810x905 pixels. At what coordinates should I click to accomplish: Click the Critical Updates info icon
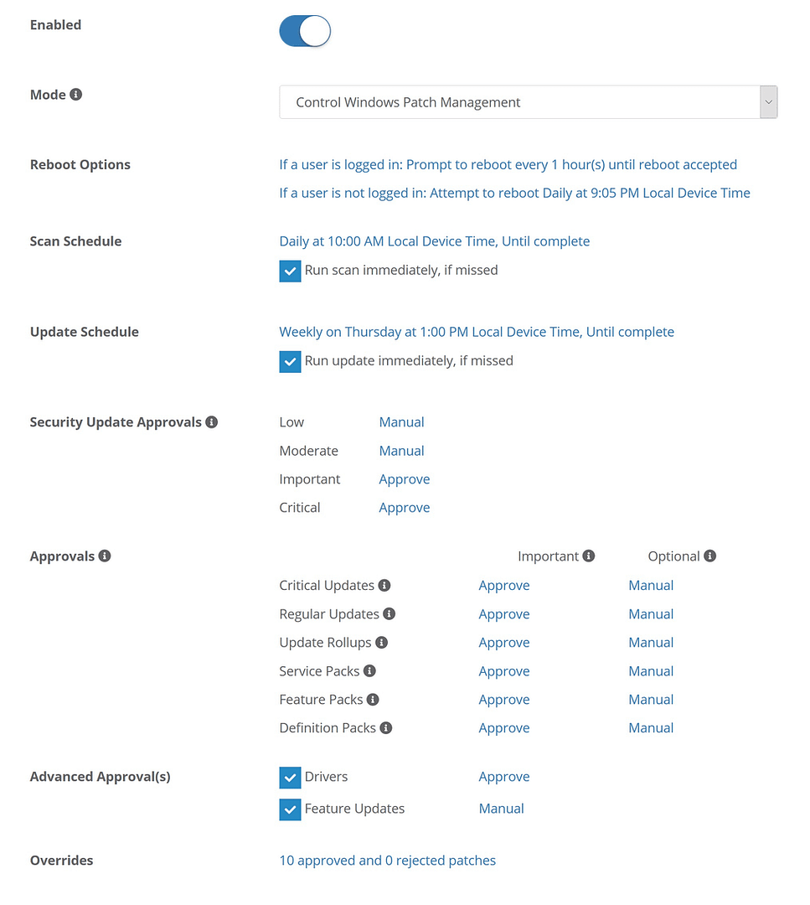point(384,585)
